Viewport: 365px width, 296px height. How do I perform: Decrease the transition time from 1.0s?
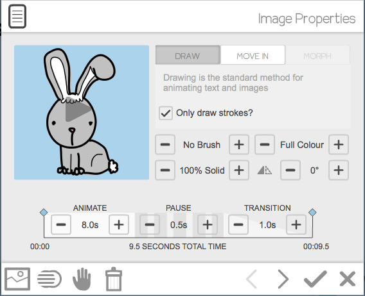coord(238,224)
